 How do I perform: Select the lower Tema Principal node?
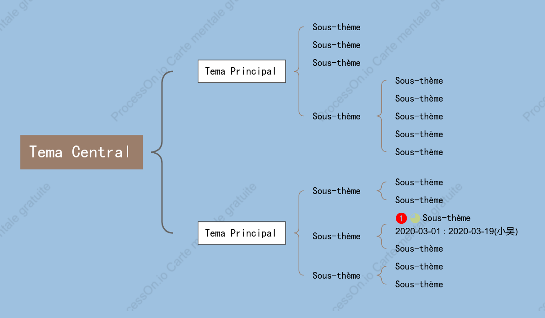pyautogui.click(x=242, y=233)
